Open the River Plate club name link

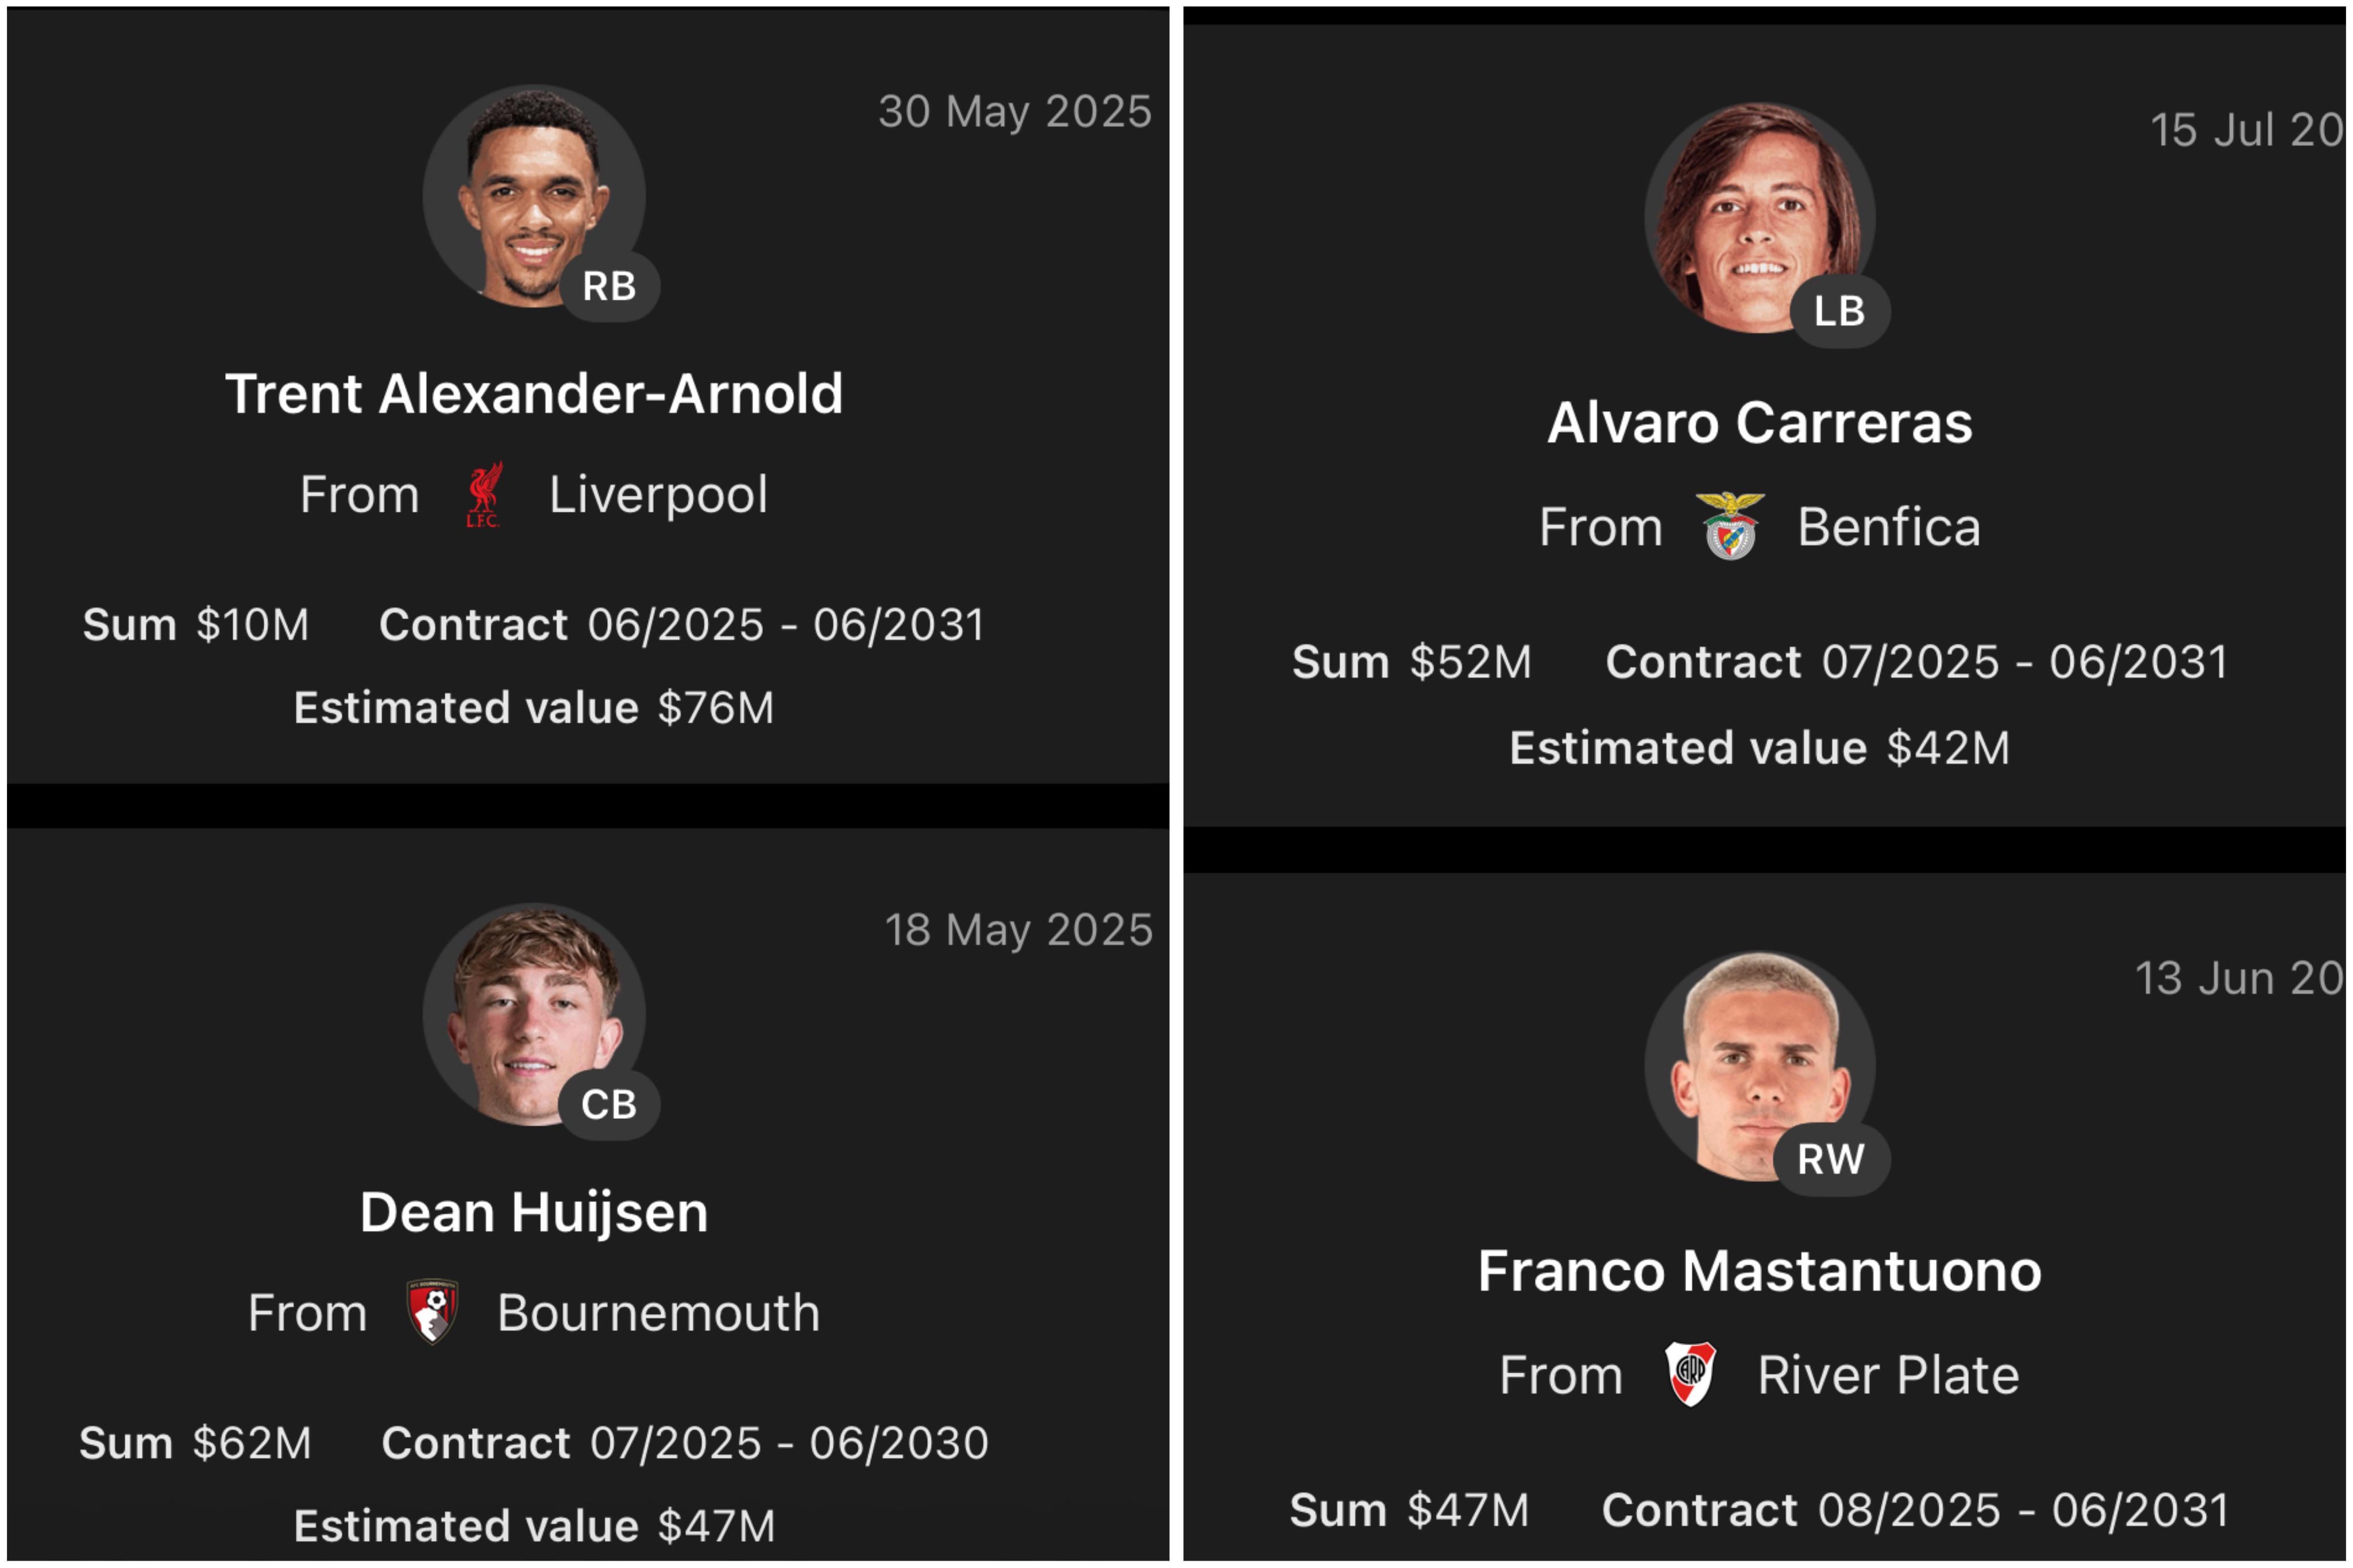tap(1888, 1375)
